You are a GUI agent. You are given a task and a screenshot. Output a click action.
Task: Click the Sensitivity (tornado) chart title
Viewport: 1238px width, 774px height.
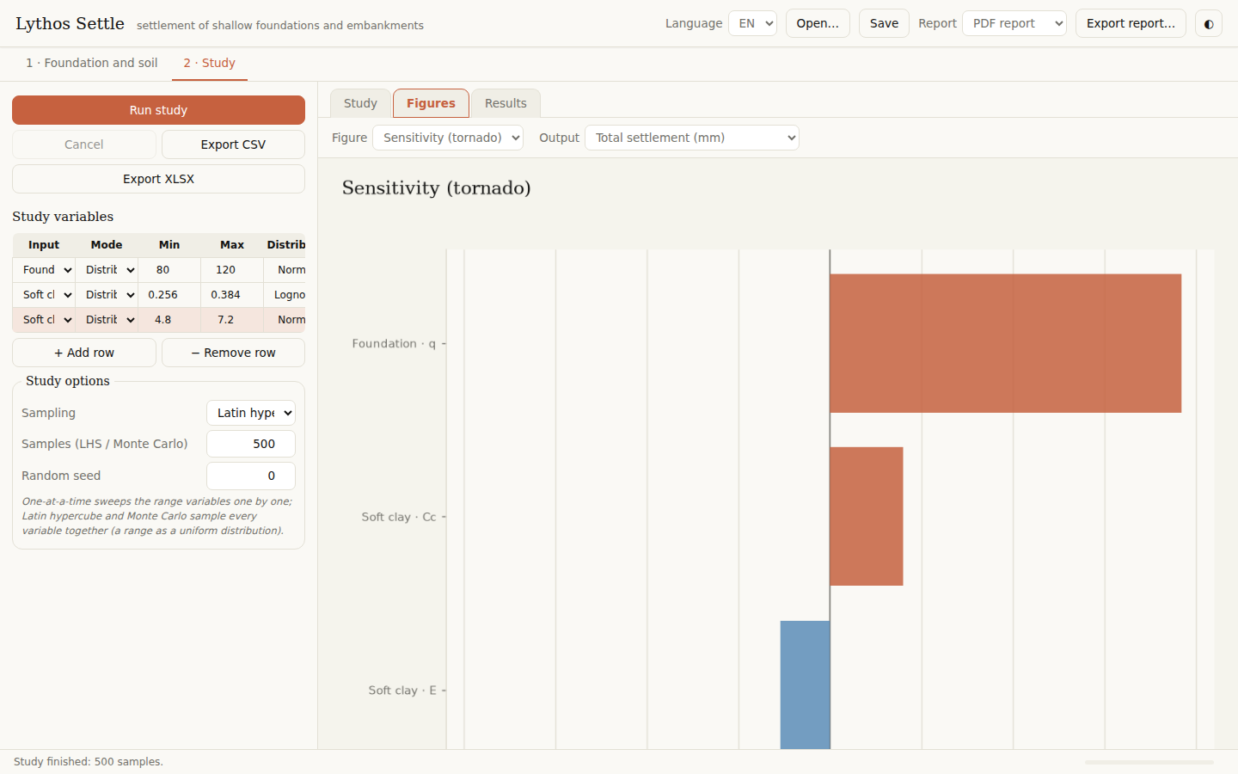click(437, 188)
